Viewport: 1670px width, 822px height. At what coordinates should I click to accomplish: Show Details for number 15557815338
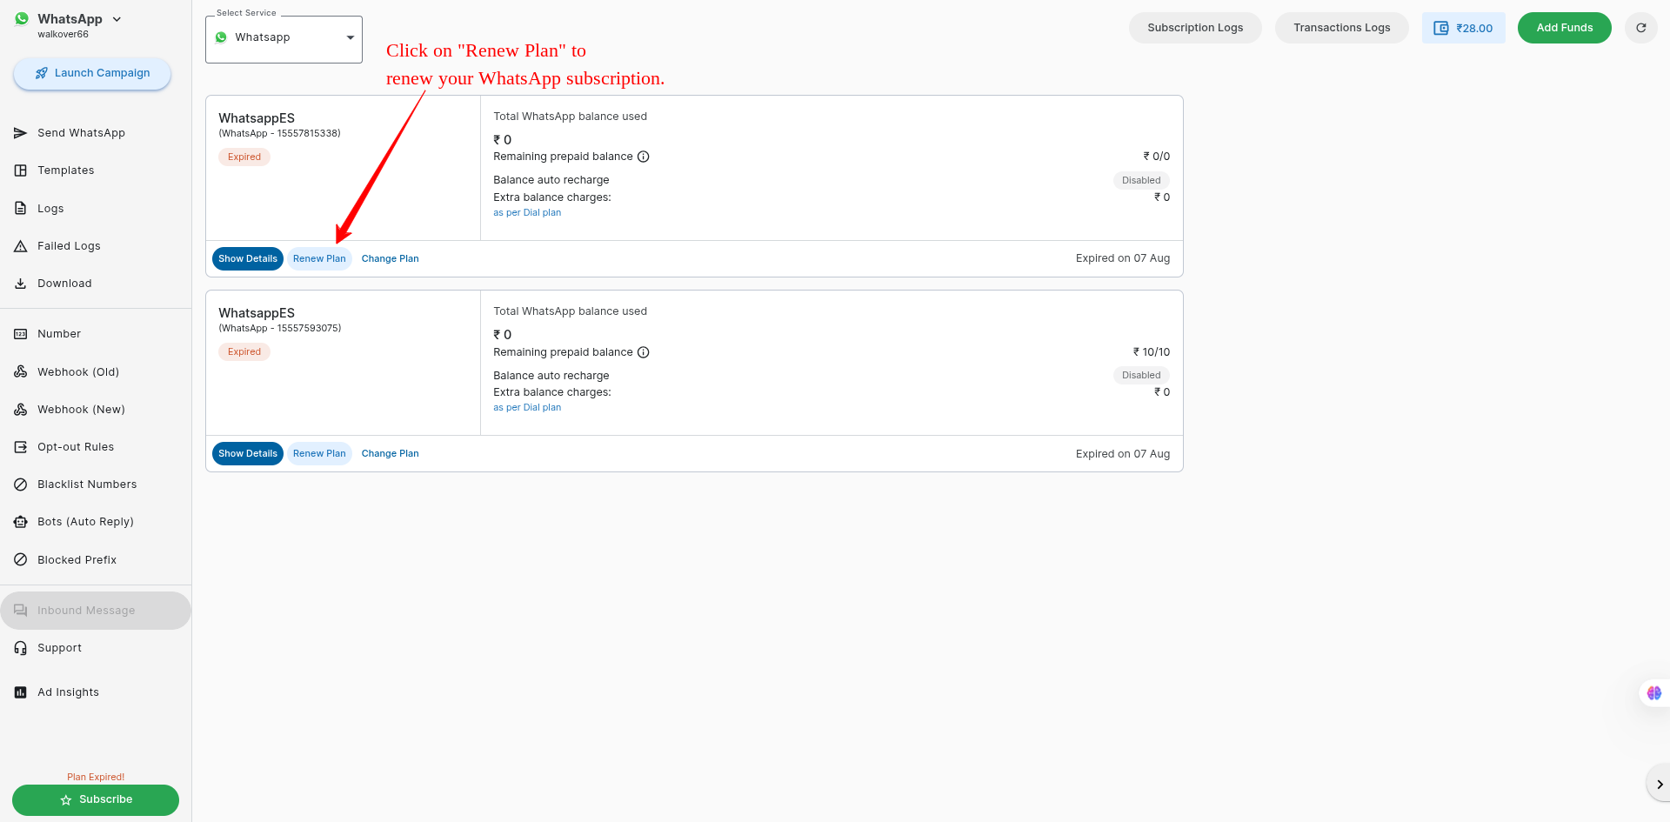pos(248,259)
